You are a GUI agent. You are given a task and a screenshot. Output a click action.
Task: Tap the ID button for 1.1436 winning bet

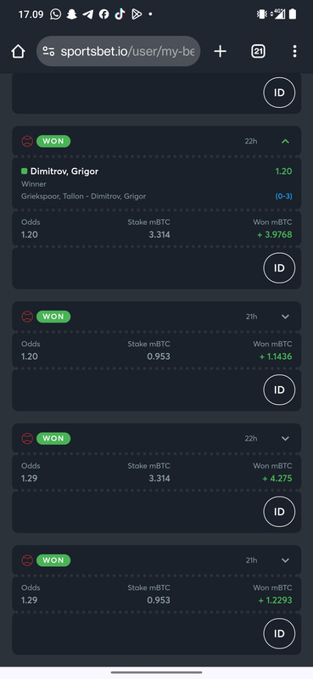[279, 390]
